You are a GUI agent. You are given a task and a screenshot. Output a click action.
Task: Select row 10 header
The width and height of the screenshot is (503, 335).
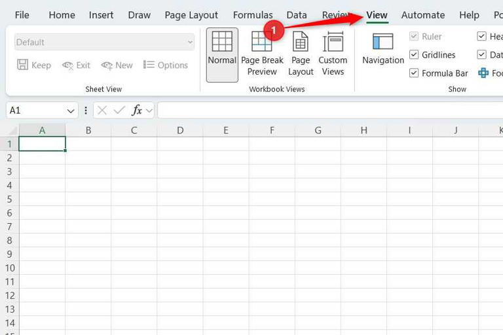point(10,268)
